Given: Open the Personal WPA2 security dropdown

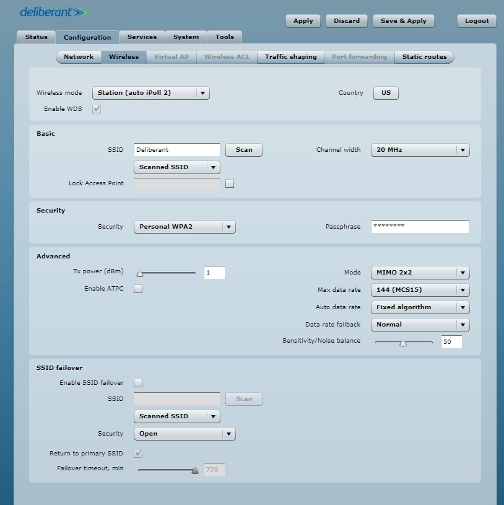Looking at the screenshot, I should (184, 227).
